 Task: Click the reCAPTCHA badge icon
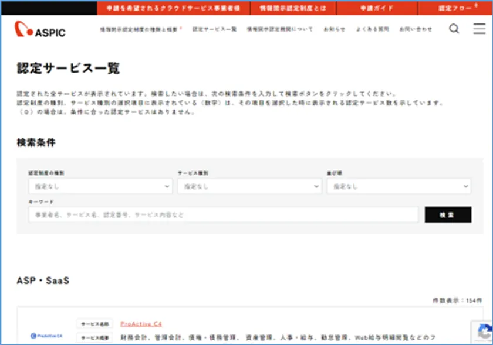click(x=485, y=332)
